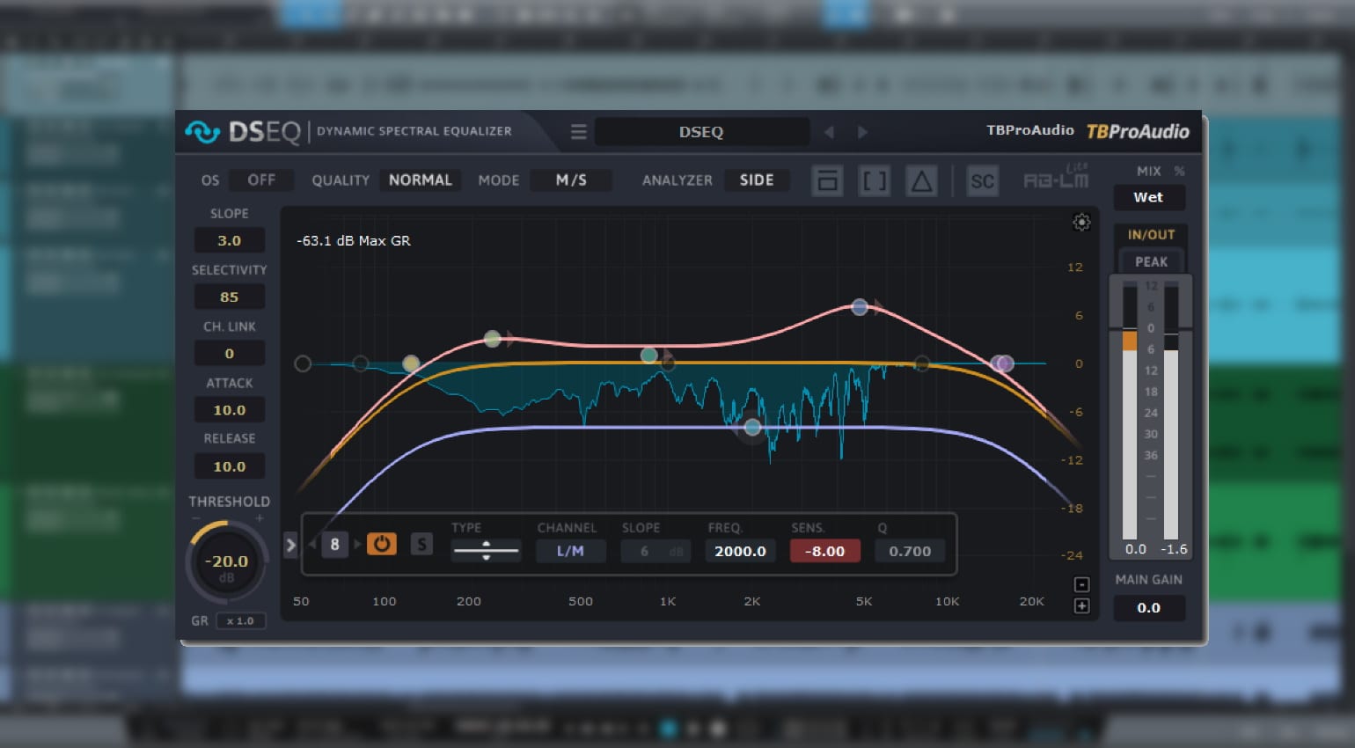Select the triangle delta display icon
Viewport: 1355px width, 748px height.
(921, 180)
